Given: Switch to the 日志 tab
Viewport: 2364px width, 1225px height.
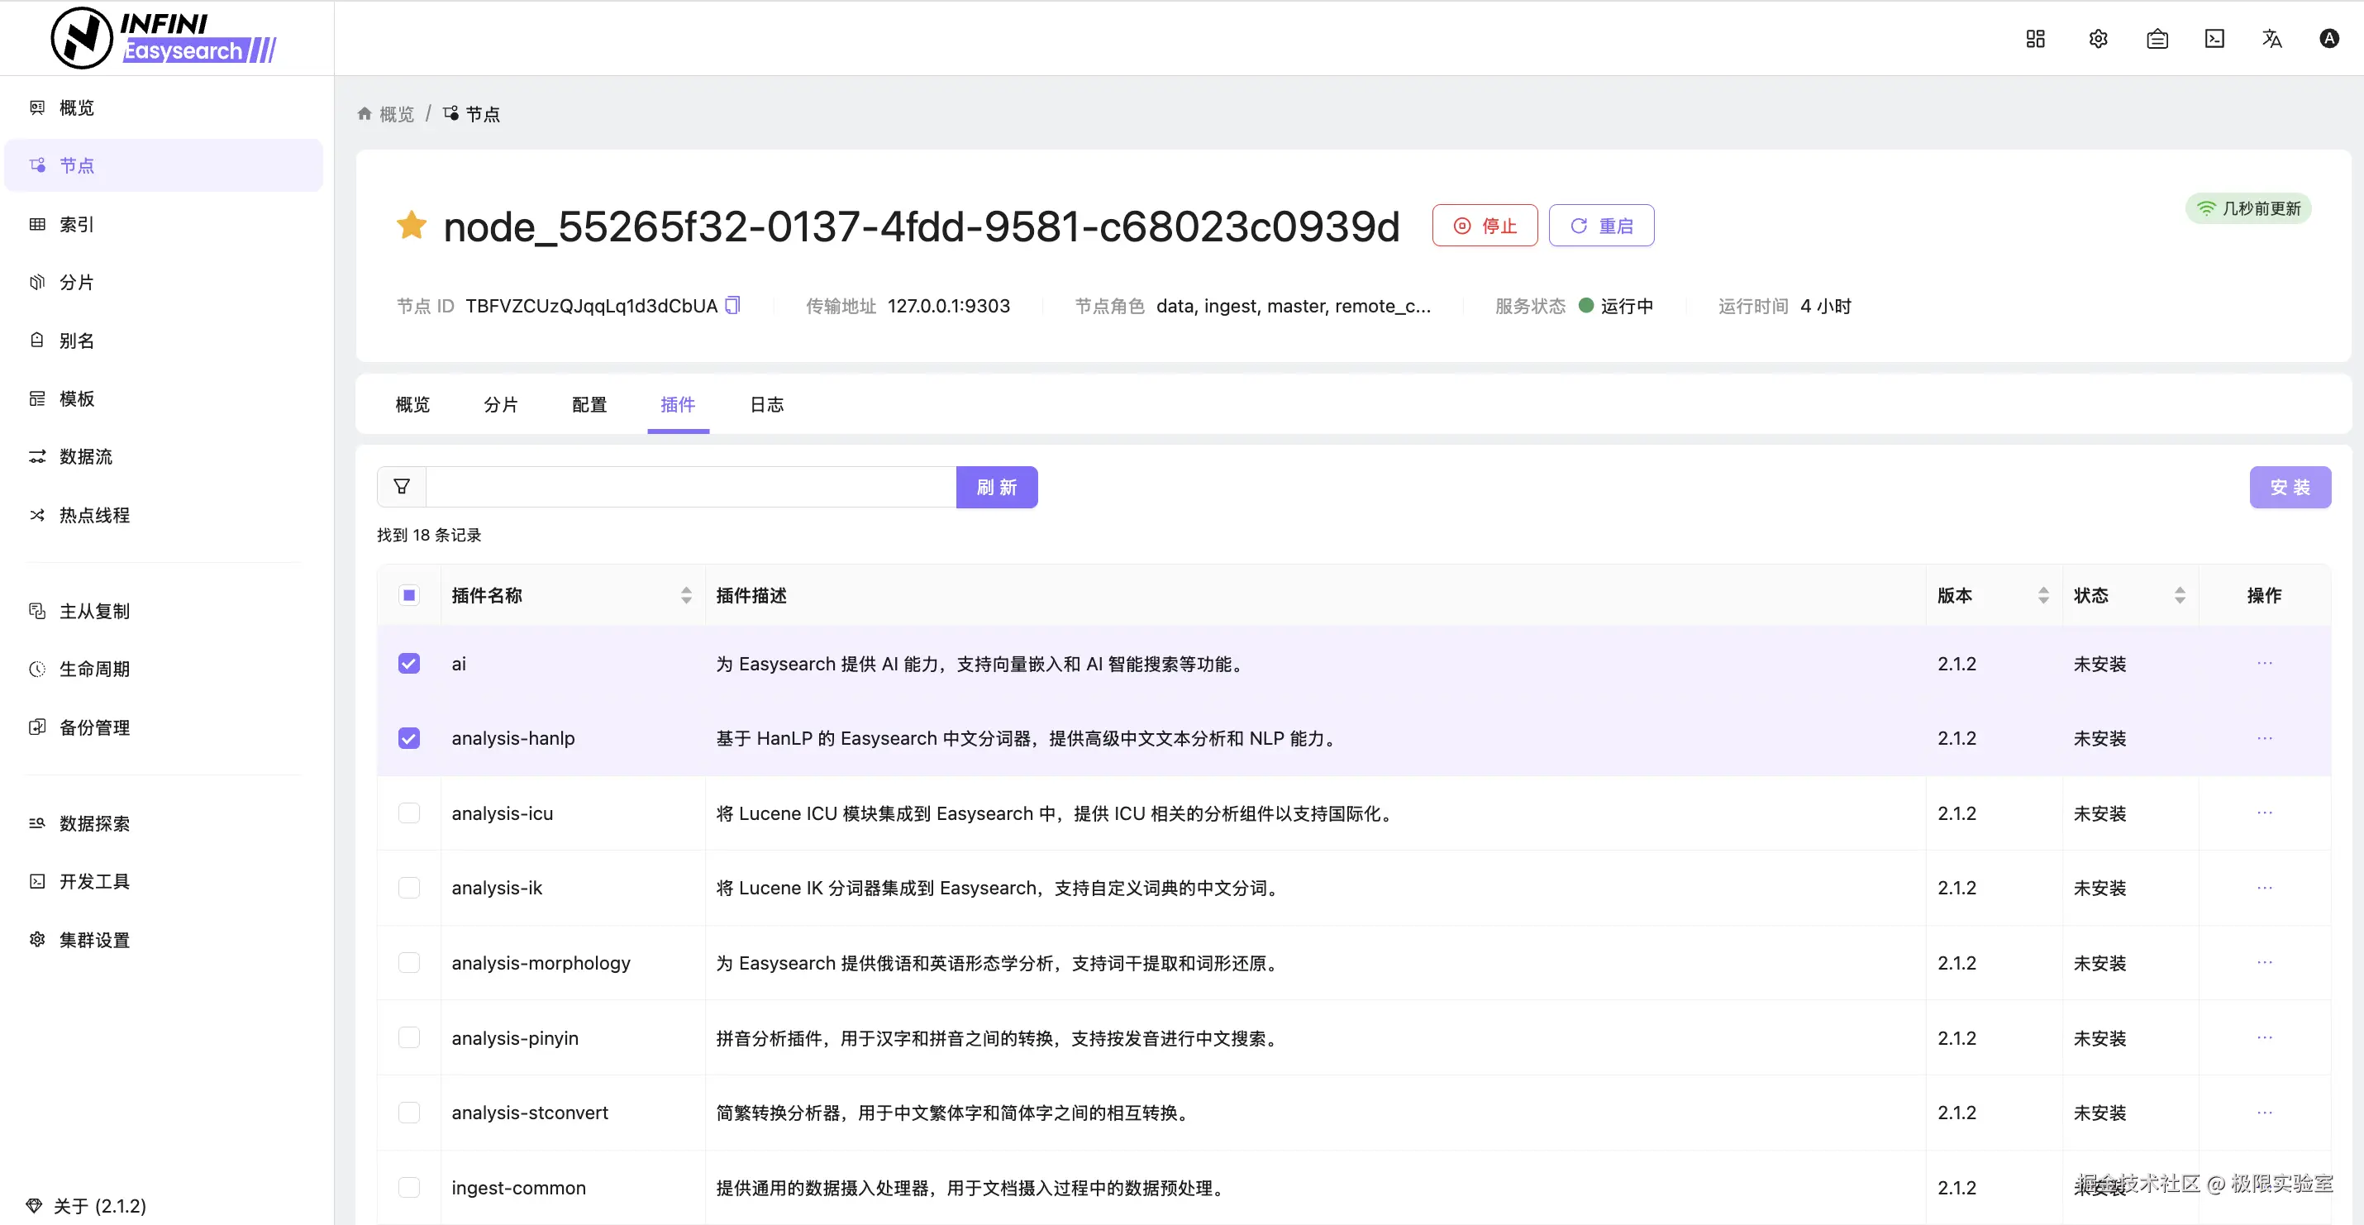Looking at the screenshot, I should pos(766,405).
